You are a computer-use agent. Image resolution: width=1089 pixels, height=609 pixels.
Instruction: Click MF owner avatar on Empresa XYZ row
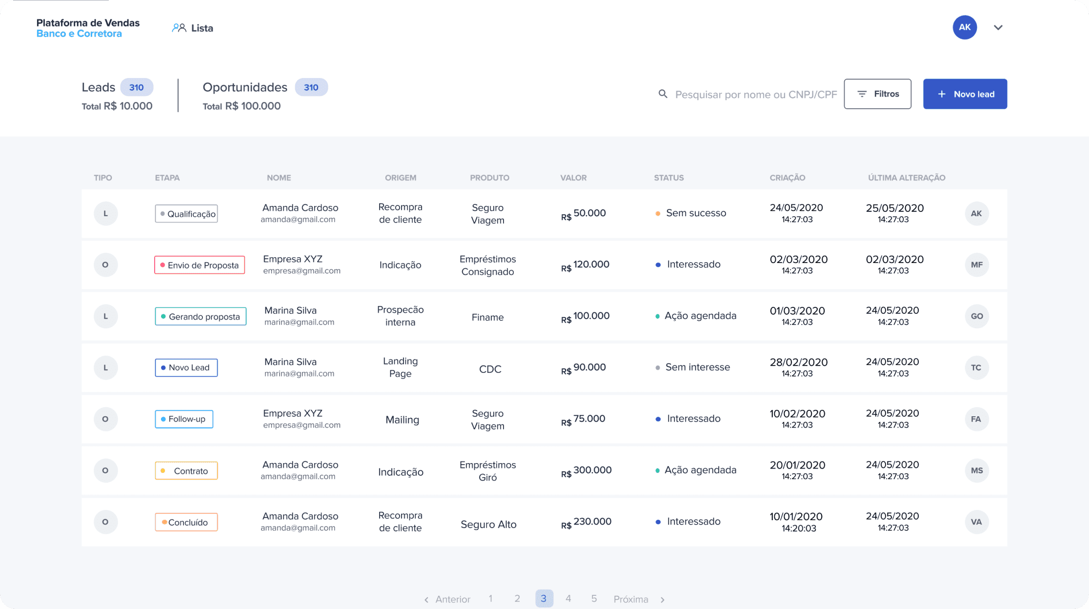[x=976, y=265]
